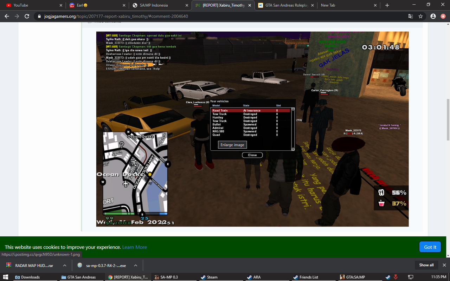Viewport: 450px width, 281px height.
Task: Accept cookies with Got It button
Action: point(430,247)
